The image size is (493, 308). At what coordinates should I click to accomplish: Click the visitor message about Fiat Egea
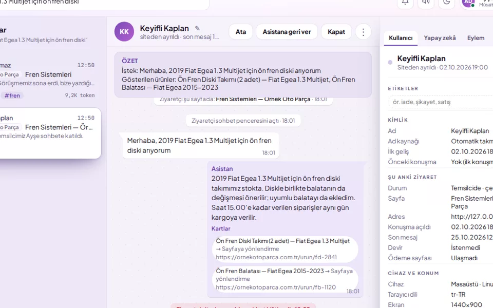tap(200, 145)
